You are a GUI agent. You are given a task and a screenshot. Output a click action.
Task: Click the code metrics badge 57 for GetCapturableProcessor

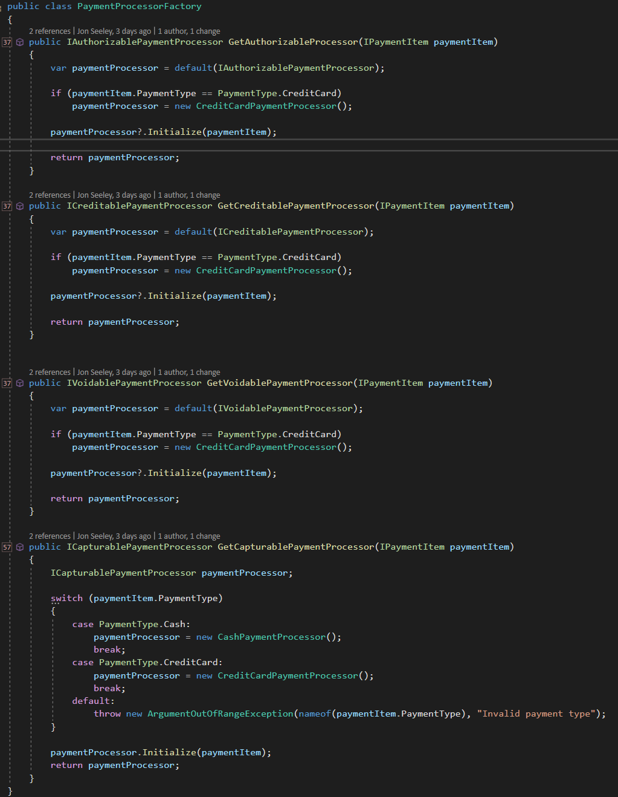coord(6,547)
